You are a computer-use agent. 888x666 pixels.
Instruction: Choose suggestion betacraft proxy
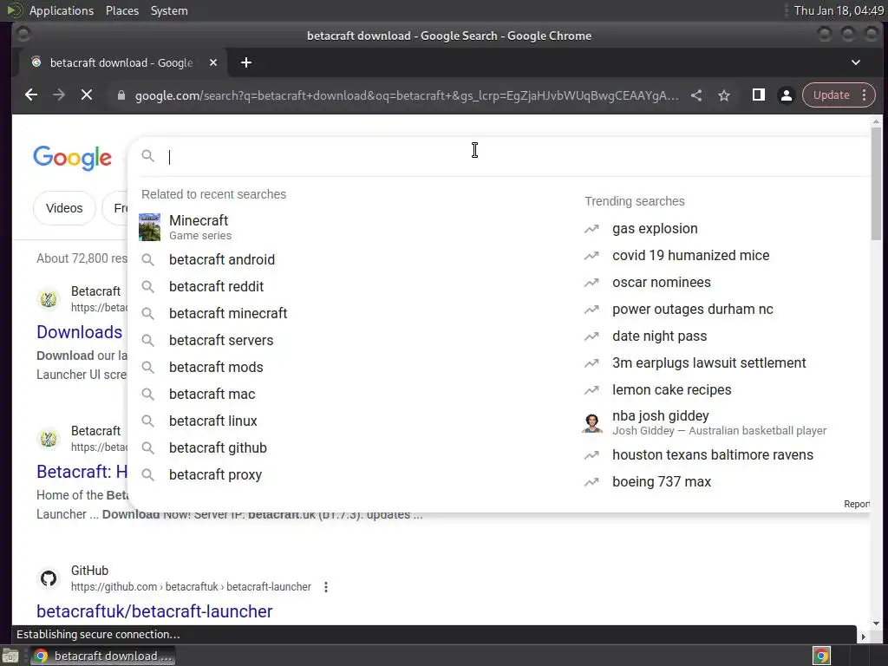click(x=215, y=474)
